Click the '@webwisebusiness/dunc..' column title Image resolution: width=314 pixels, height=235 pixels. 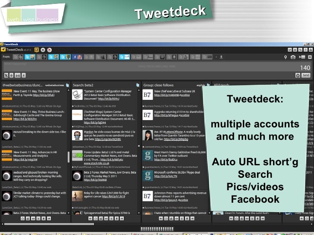click(22, 85)
